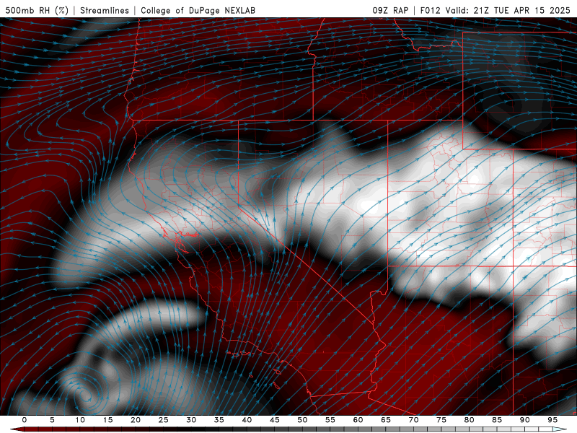Click the colorbar label "20"
The height and width of the screenshot is (433, 577).
[136, 420]
